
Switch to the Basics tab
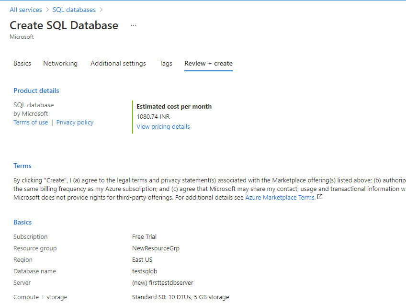(x=23, y=64)
